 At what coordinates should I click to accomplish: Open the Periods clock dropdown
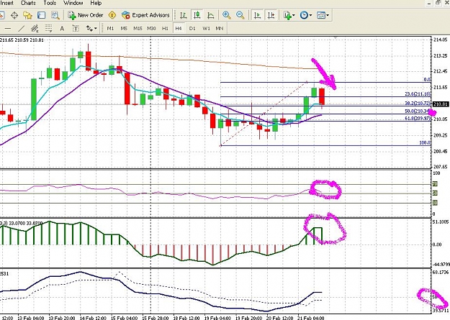coord(306,15)
